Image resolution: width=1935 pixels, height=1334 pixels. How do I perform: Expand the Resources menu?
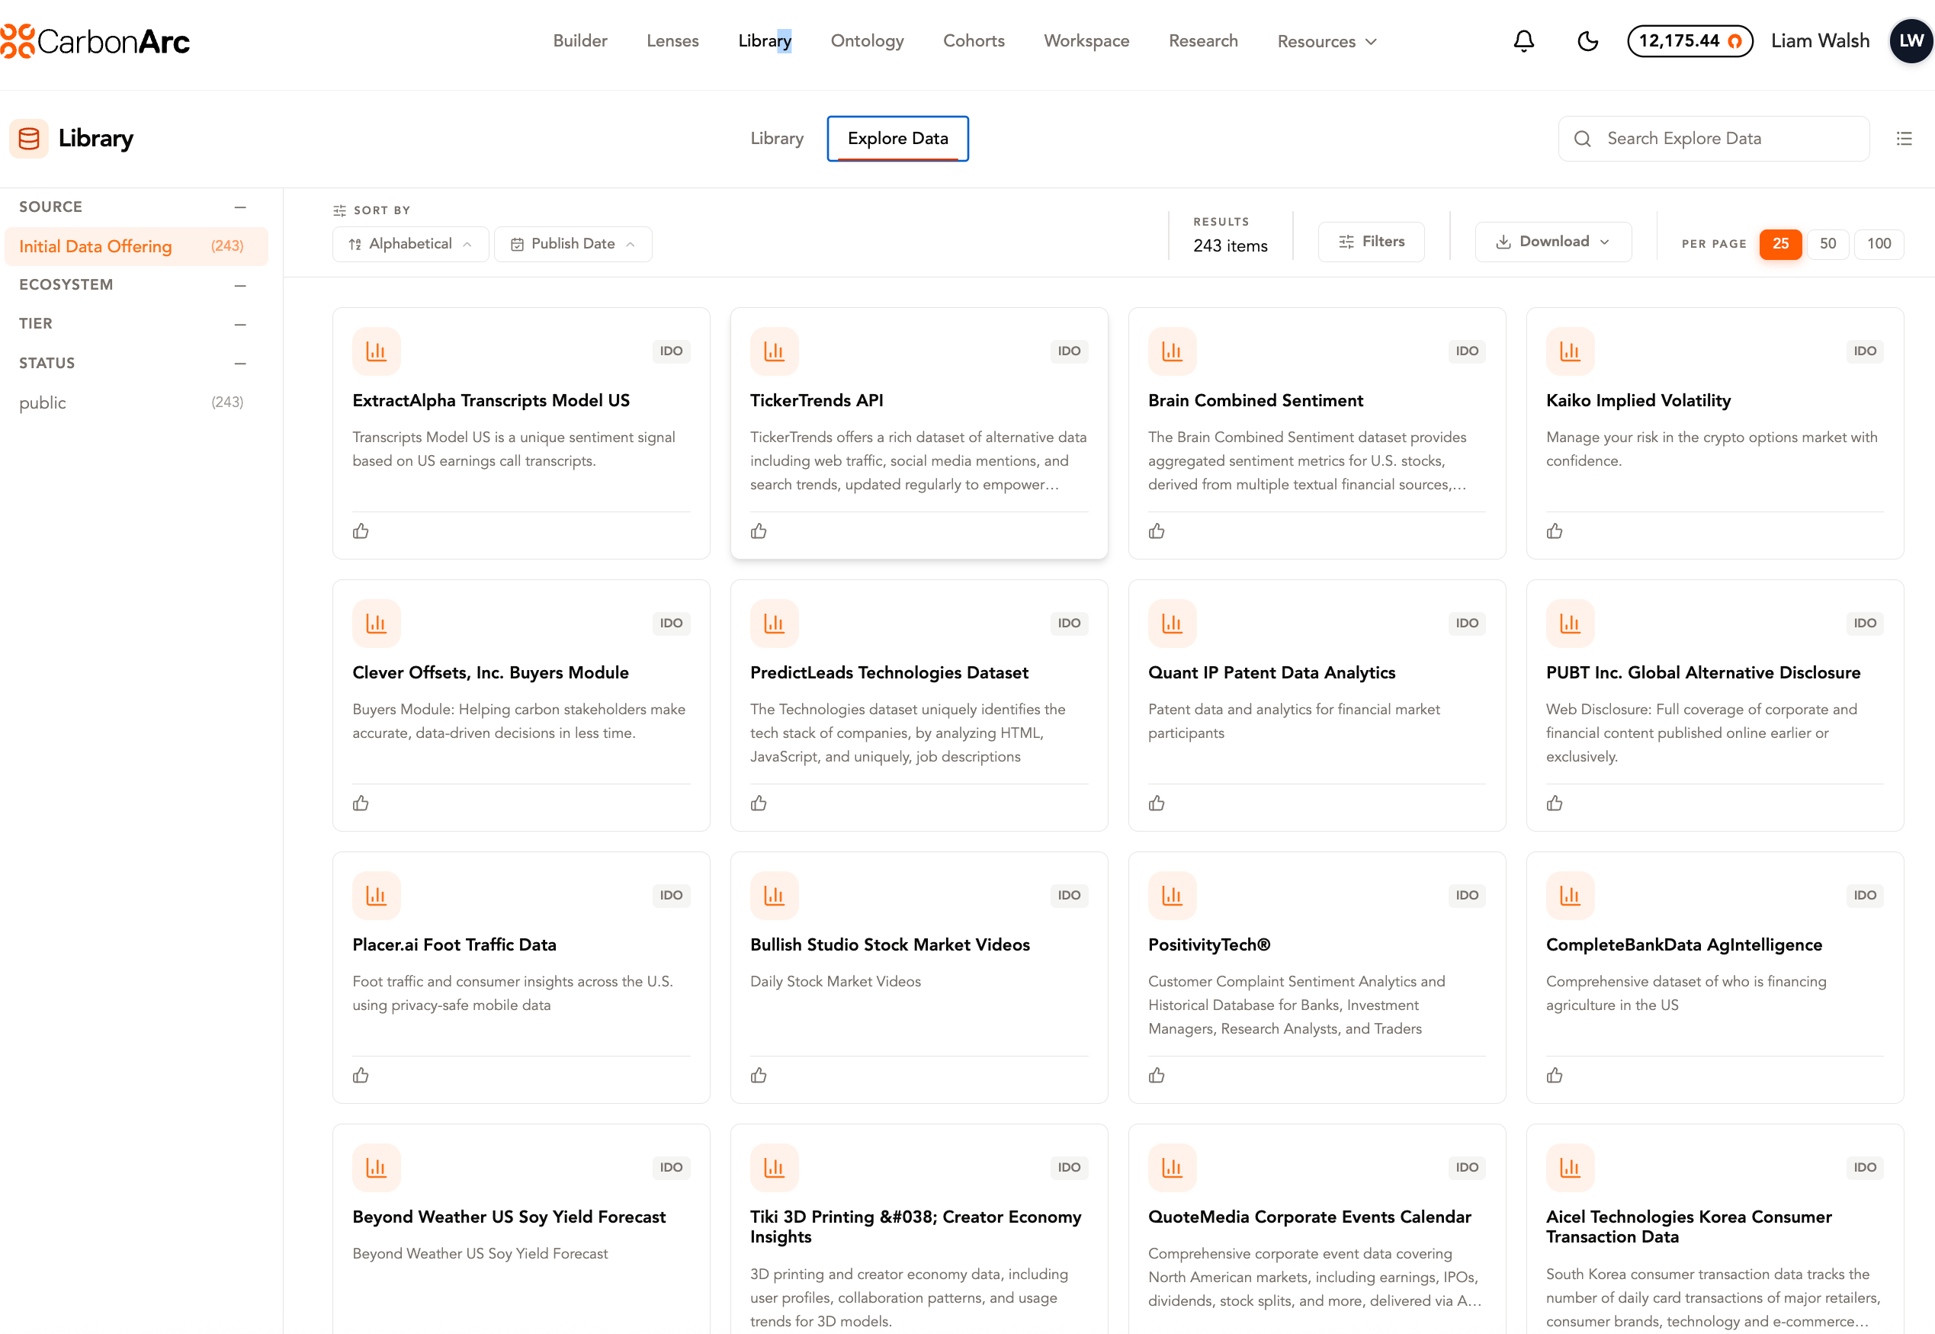1327,42
